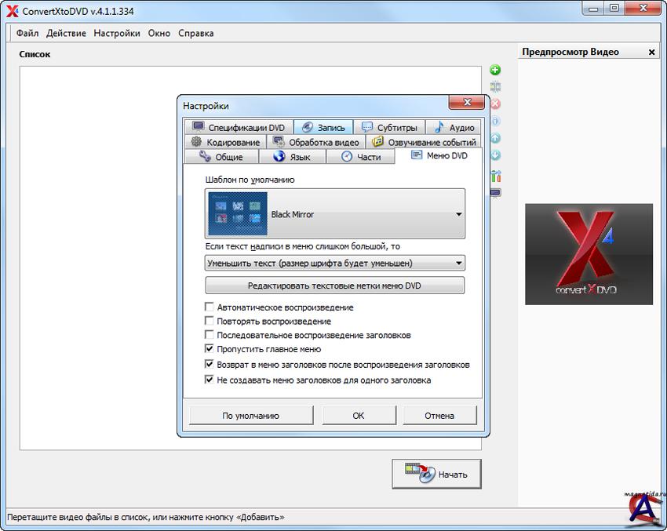Enable Автоматическое воспроизведение checkbox

pos(210,307)
